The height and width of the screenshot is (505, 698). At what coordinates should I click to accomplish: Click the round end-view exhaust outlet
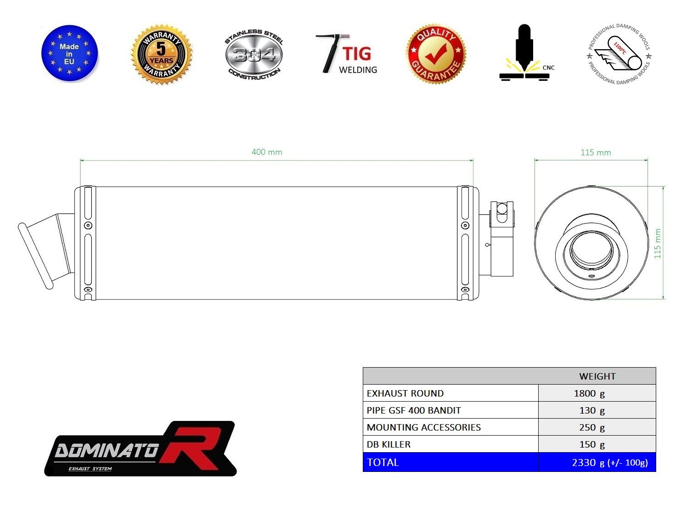[x=591, y=243]
